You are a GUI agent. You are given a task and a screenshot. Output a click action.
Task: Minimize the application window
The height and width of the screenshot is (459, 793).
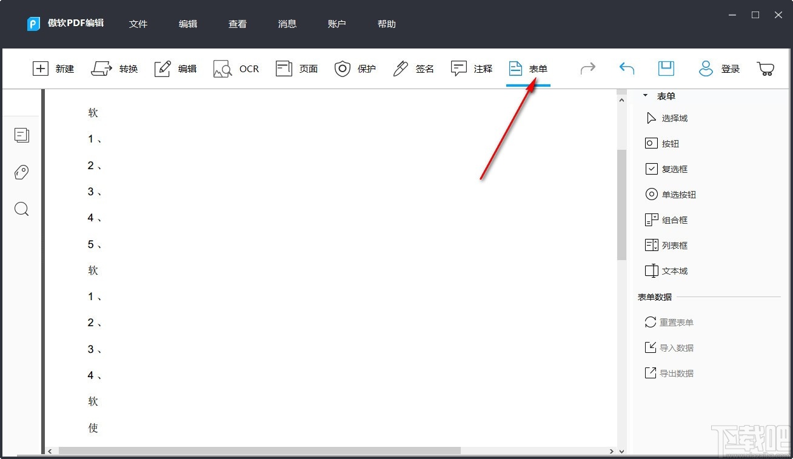point(732,15)
